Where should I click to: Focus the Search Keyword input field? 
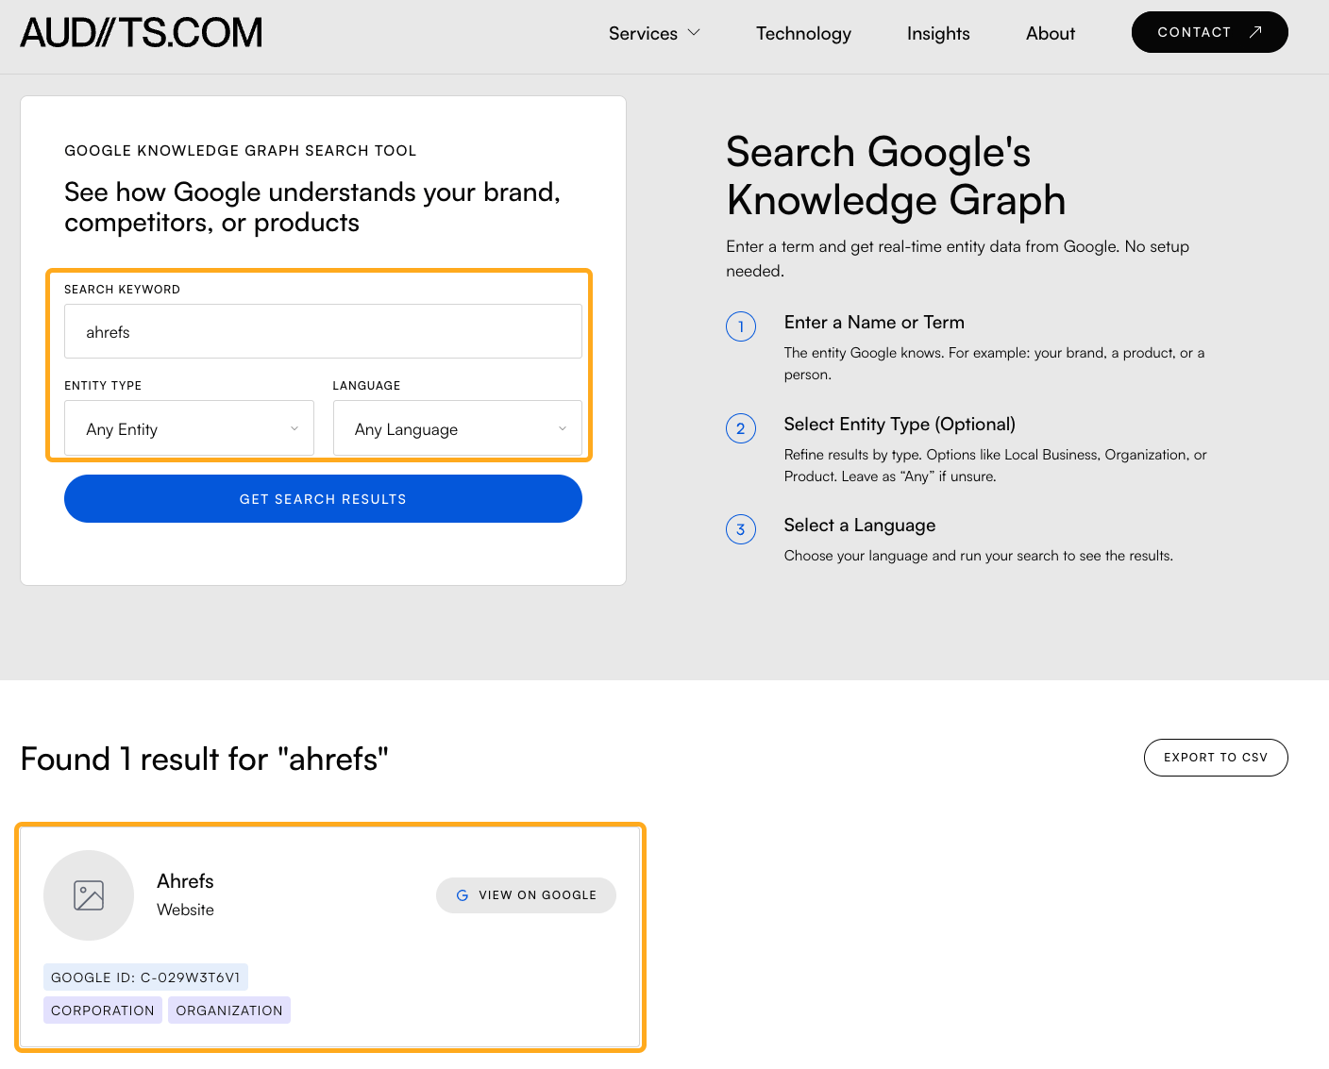[323, 331]
